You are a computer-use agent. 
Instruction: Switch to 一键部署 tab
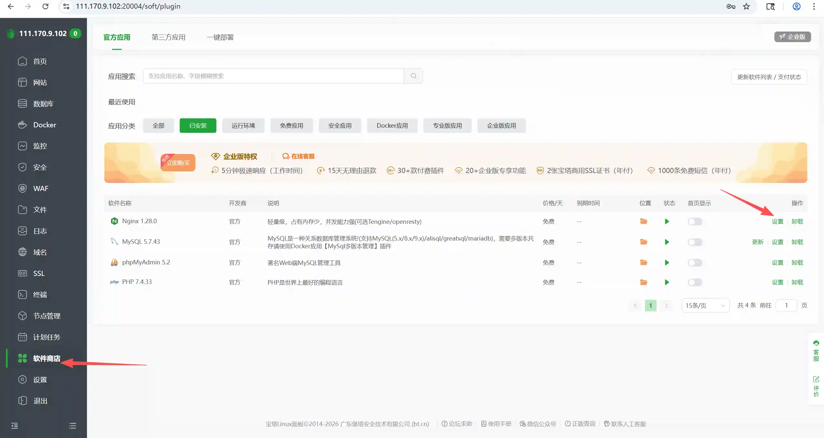point(220,37)
